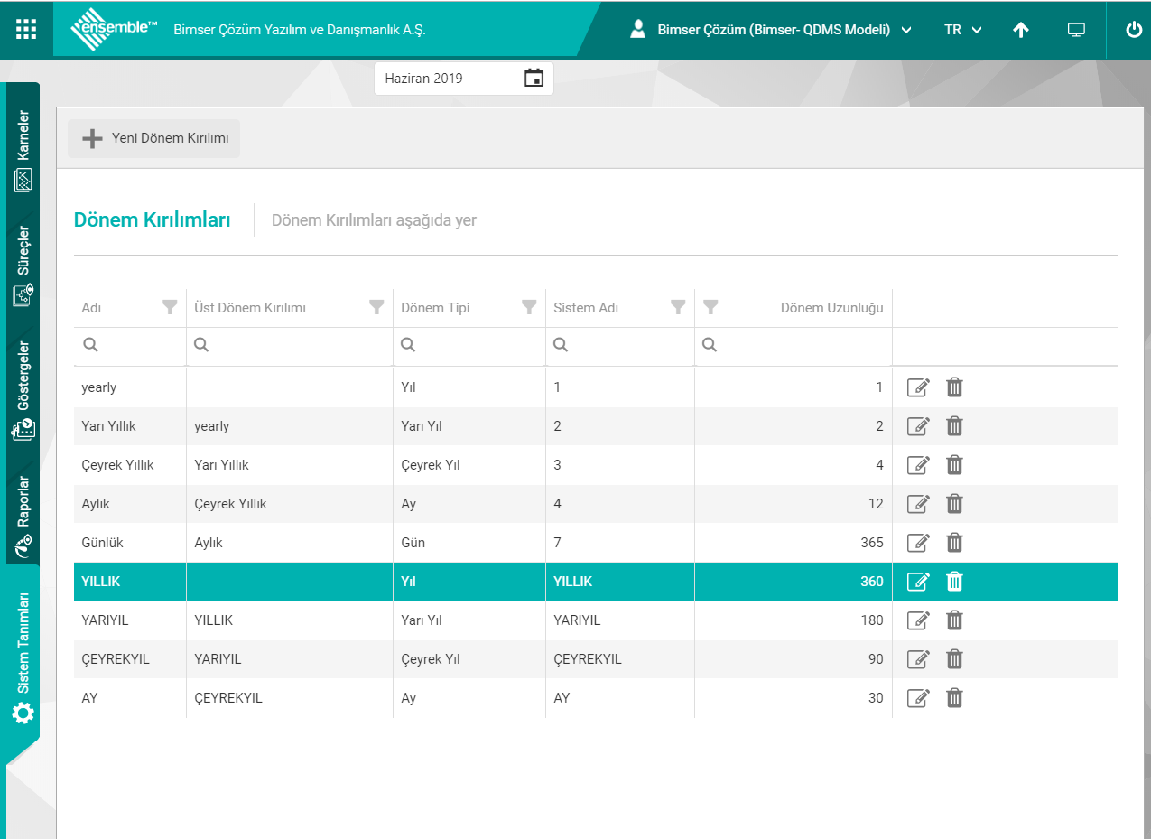The image size is (1151, 839).
Task: Open the apps grid menu icon
Action: pyautogui.click(x=26, y=29)
